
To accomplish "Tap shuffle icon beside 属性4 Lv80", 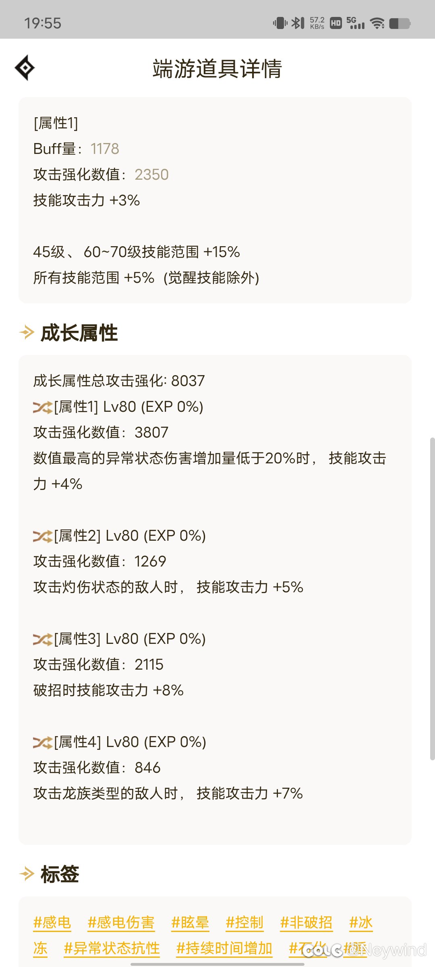I will click(x=43, y=743).
